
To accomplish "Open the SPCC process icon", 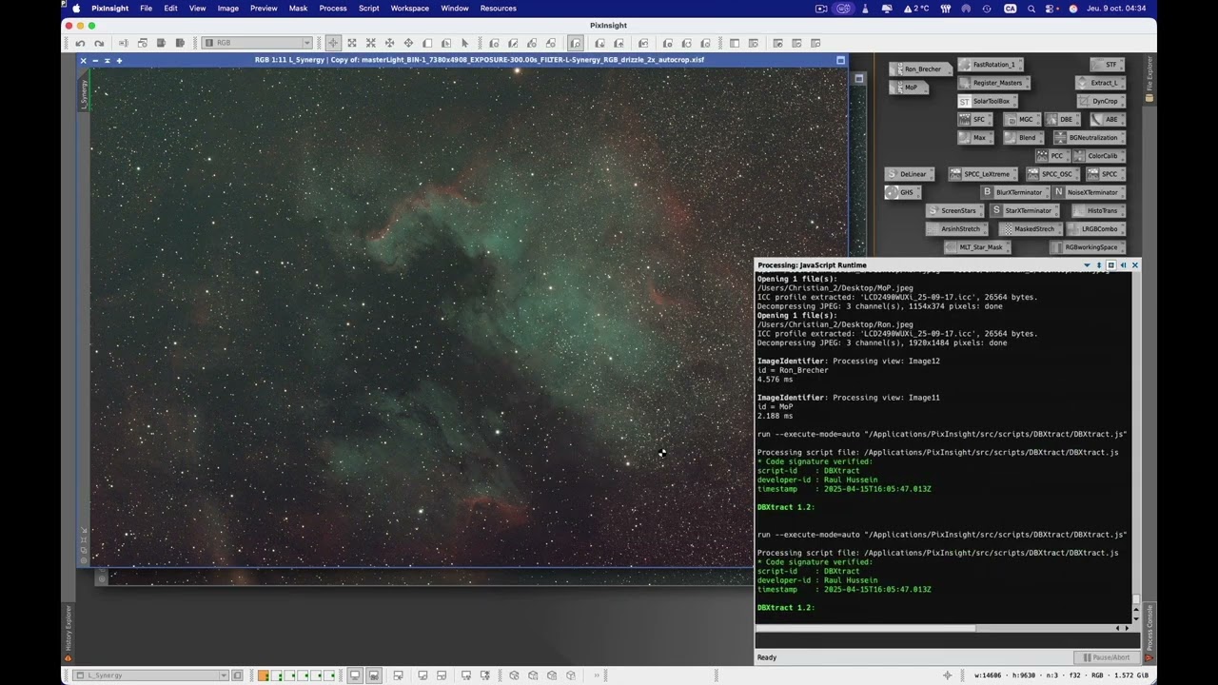I will click(x=1106, y=174).
